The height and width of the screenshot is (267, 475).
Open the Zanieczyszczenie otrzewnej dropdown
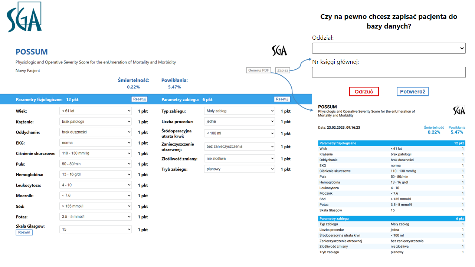point(240,146)
